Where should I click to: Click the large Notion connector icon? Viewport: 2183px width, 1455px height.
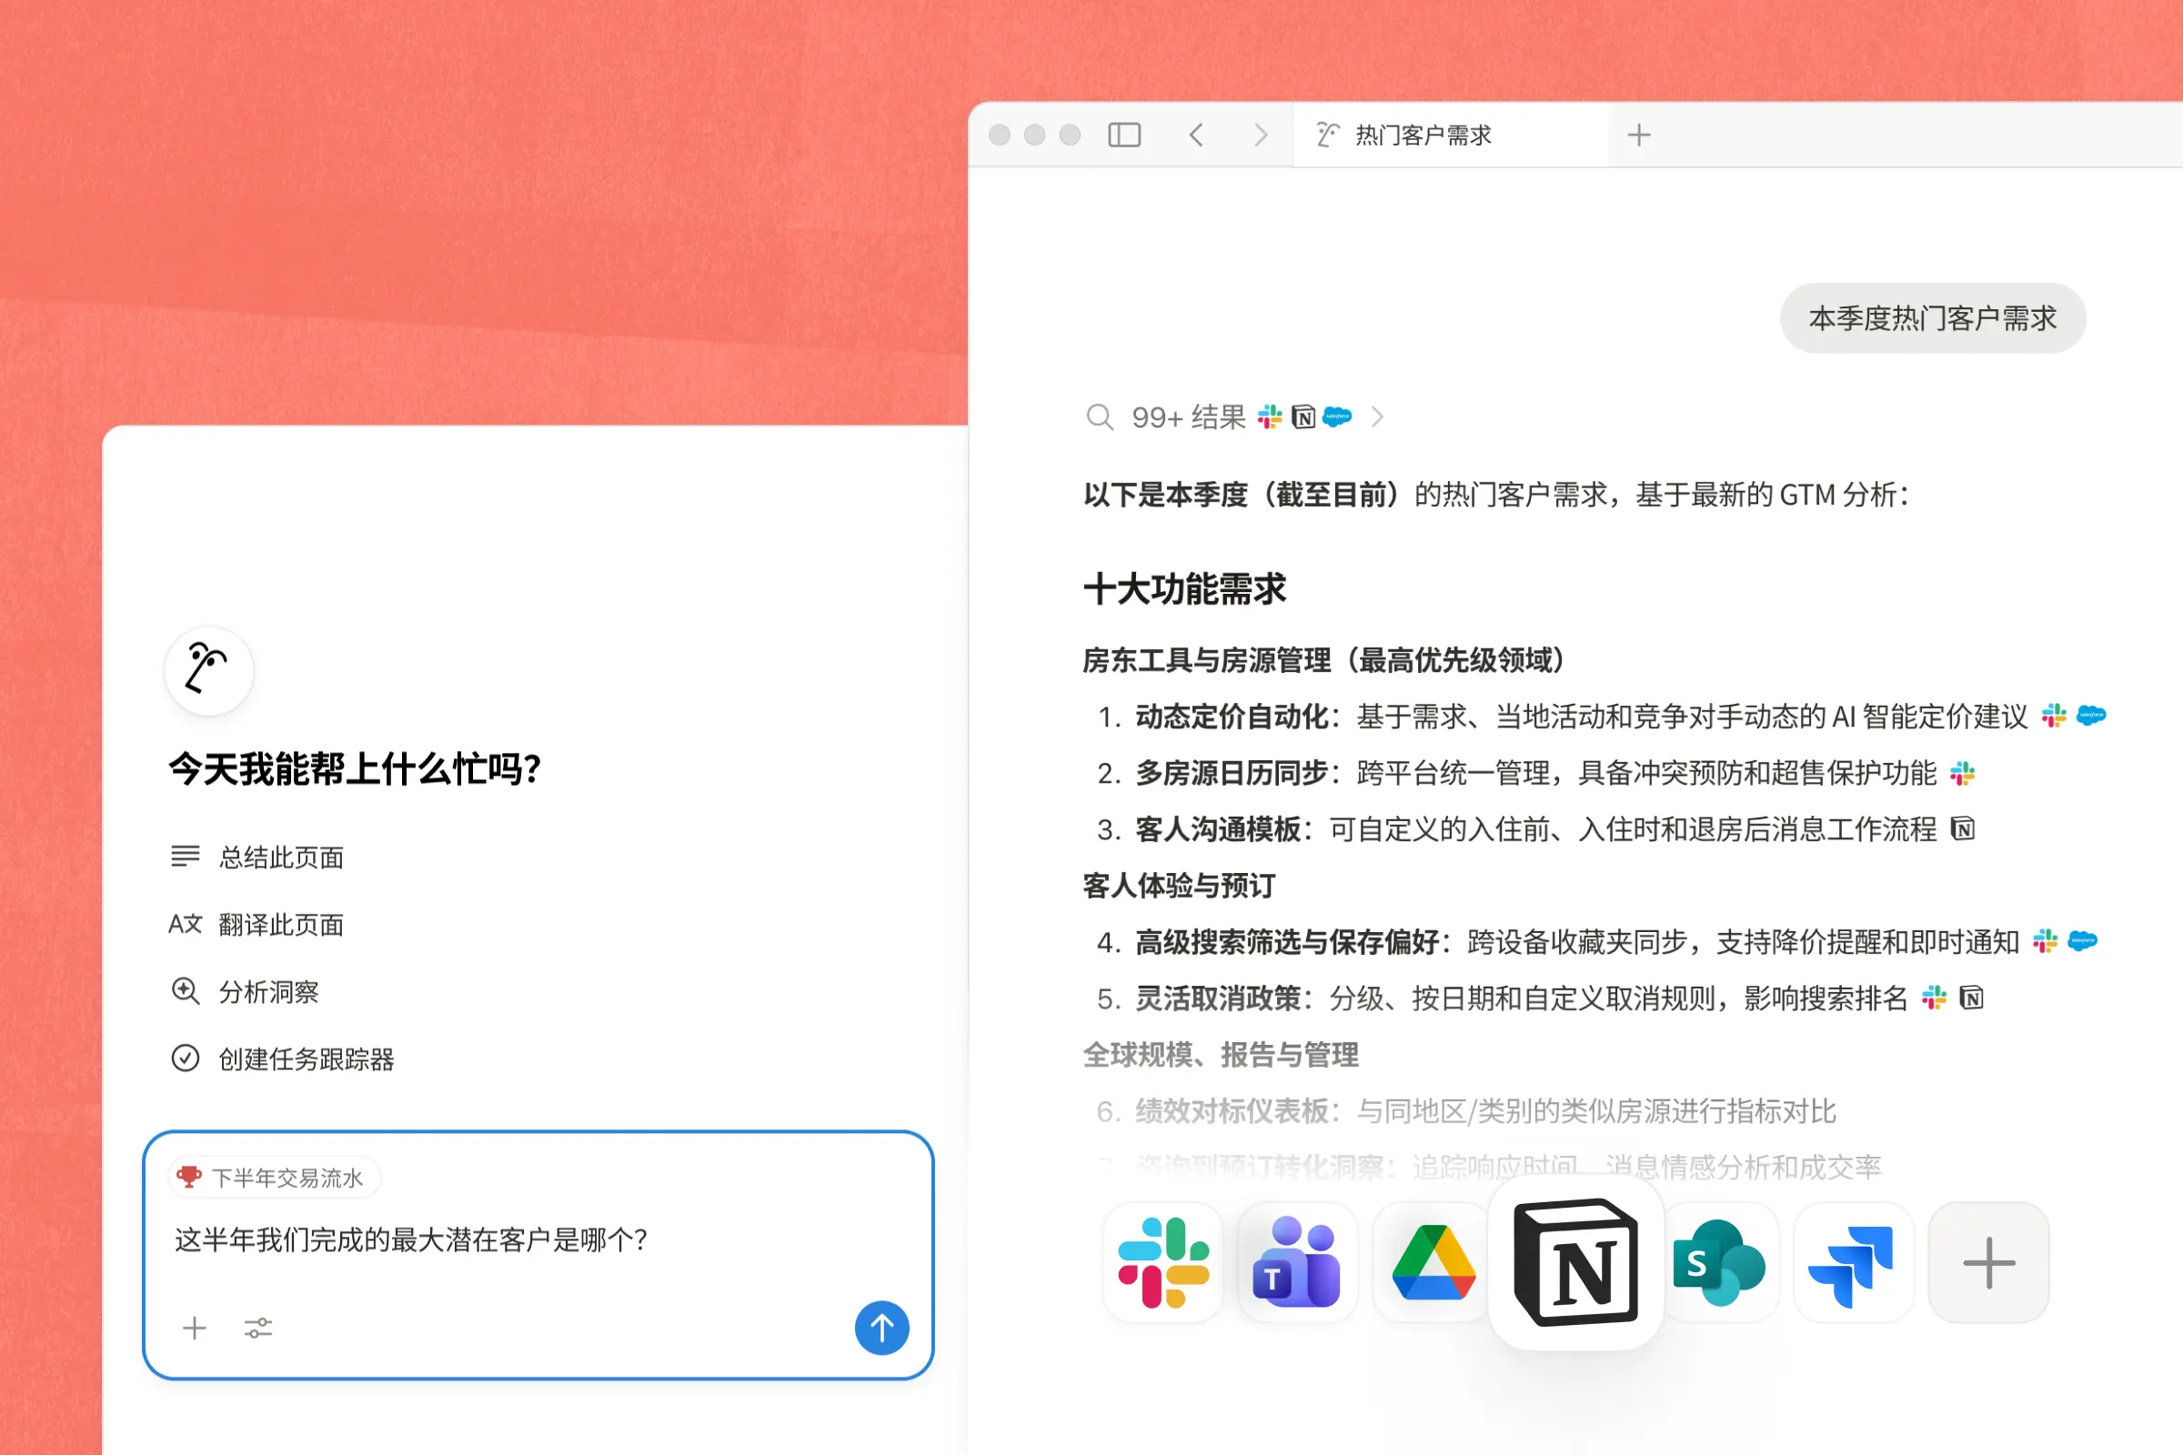click(1575, 1262)
